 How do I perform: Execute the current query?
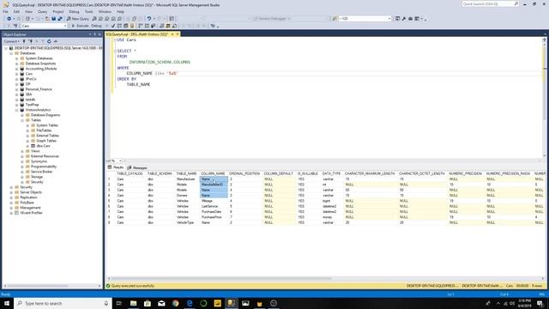pyautogui.click(x=80, y=26)
